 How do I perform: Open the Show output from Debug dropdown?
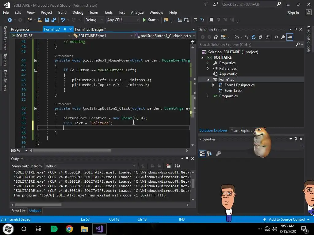tap(90, 166)
